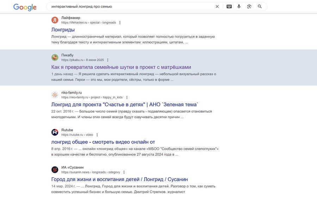This screenshot has width=317, height=199.
Task: Open the on-screen keyboard input tool
Action: tap(229, 6)
